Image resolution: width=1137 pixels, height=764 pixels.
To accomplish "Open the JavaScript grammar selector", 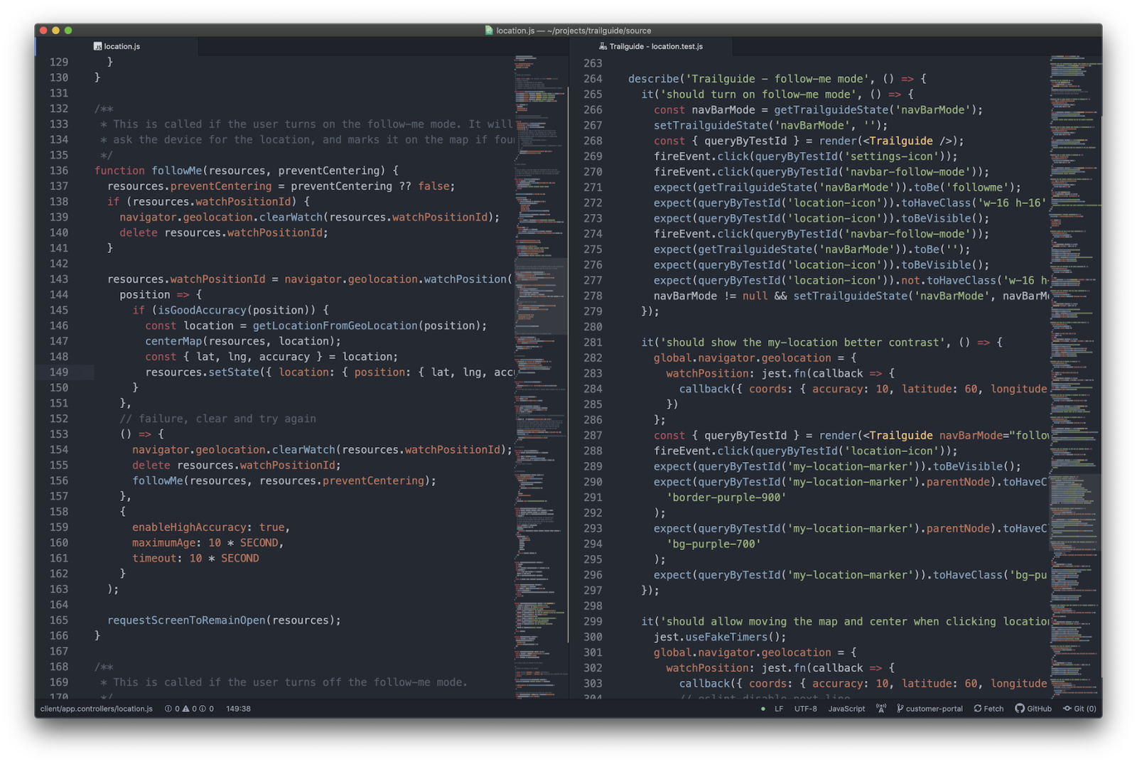I will pyautogui.click(x=846, y=709).
